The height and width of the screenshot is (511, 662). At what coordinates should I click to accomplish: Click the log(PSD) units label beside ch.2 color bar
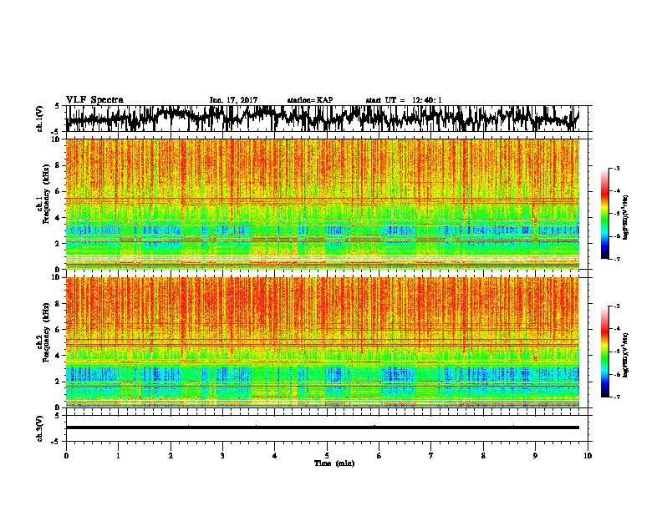click(625, 355)
